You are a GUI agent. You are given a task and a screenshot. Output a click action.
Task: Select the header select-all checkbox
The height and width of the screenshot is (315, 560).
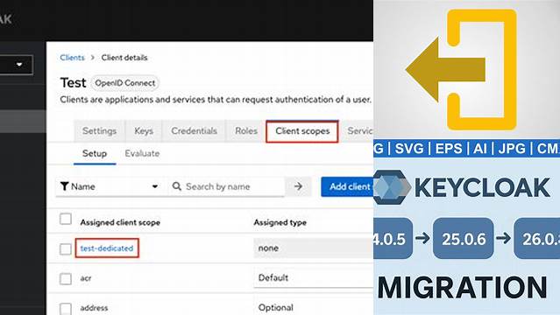pos(66,219)
